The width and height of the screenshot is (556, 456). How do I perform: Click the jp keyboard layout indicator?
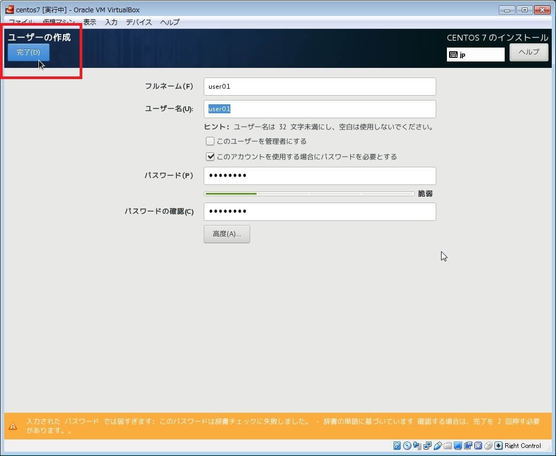(475, 55)
